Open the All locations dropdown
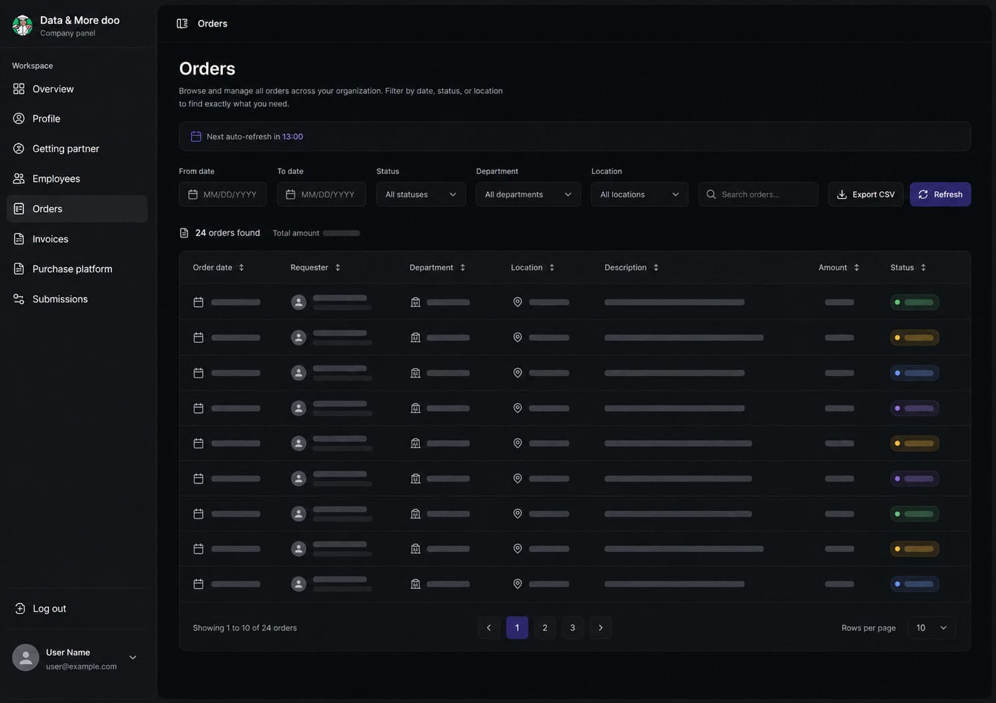The width and height of the screenshot is (996, 703). 640,194
